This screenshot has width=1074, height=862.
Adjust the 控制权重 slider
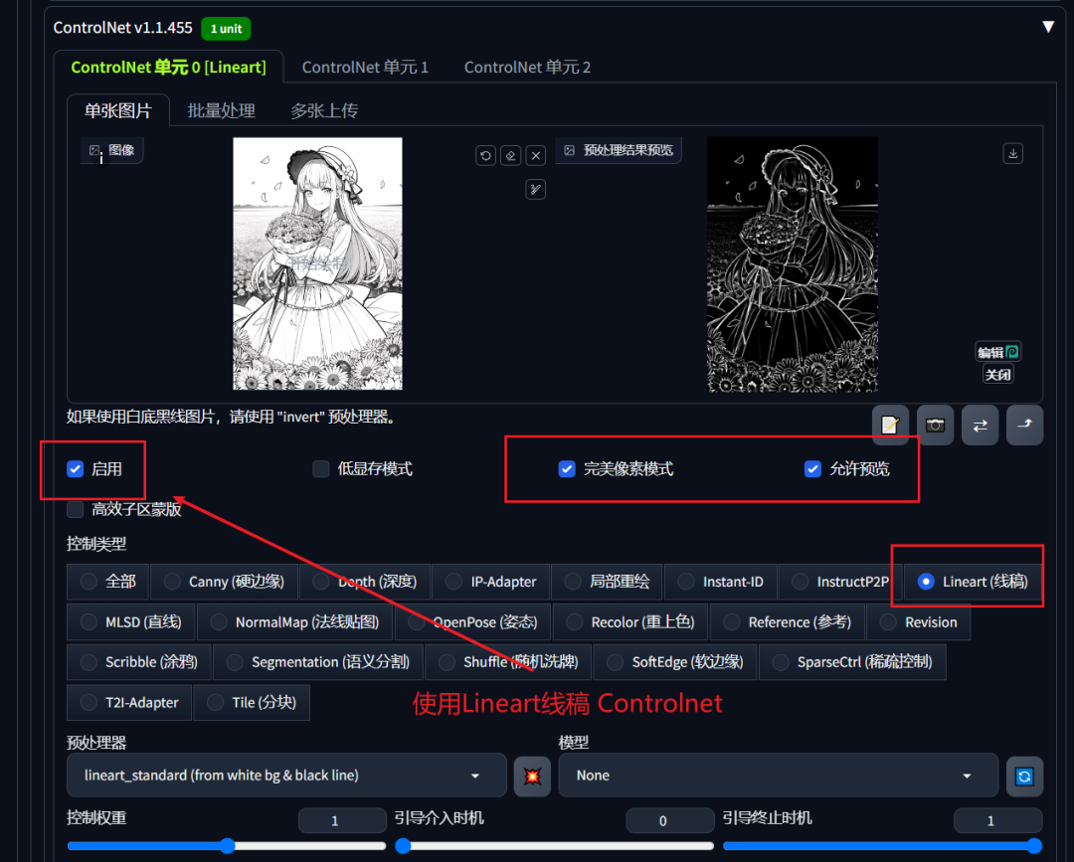[227, 845]
